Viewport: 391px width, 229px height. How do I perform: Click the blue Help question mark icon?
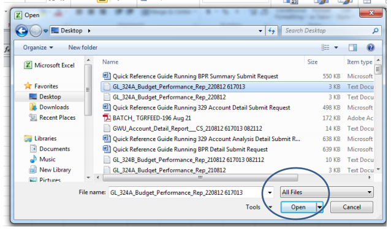point(371,48)
